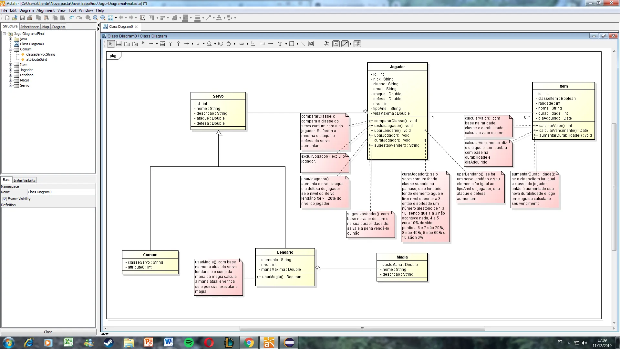Select the Note tool in diagram toolbar
620x349 pixels.
(263, 44)
